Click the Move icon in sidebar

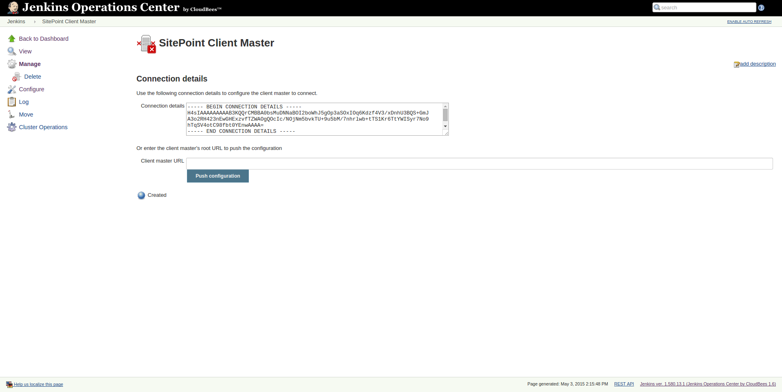12,115
